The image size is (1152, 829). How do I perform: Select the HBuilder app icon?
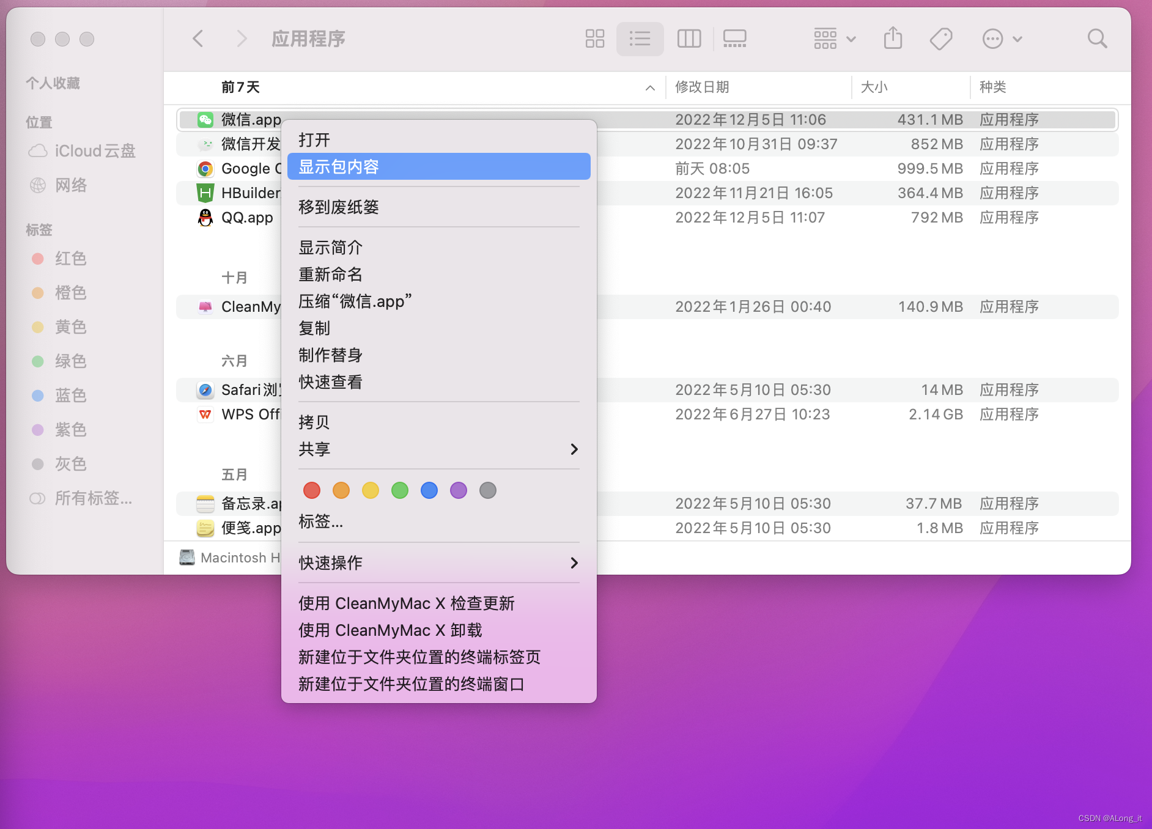[205, 193]
